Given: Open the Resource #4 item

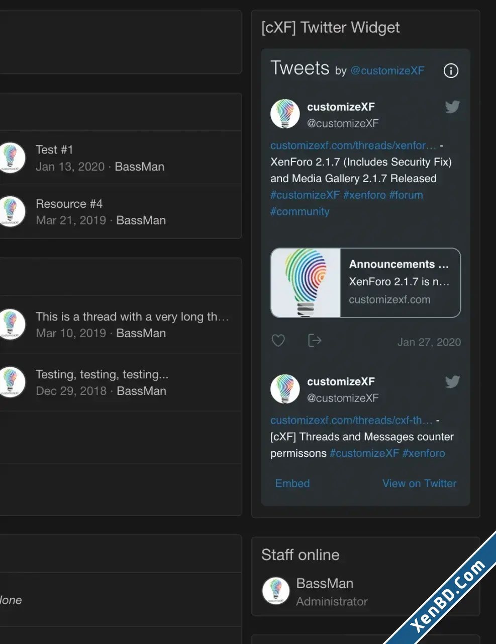Looking at the screenshot, I should [x=69, y=204].
